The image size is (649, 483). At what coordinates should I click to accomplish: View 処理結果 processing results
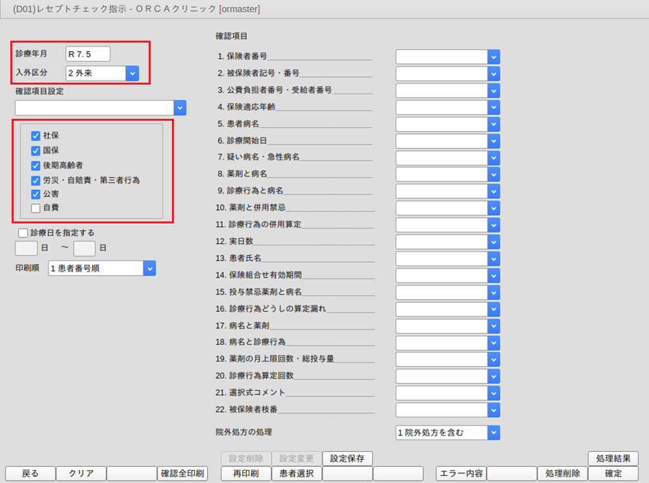click(613, 458)
